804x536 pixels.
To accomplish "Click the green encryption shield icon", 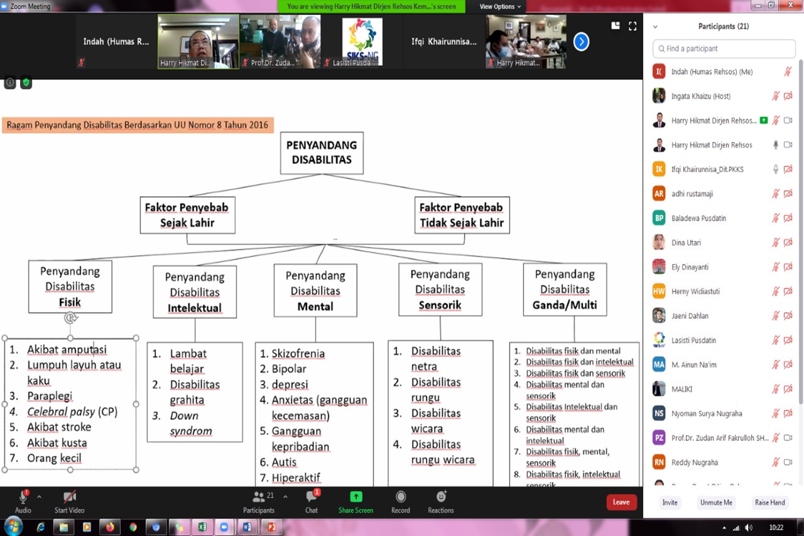I will (x=26, y=83).
